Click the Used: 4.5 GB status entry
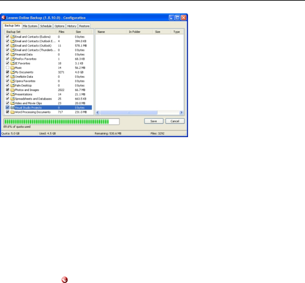305x283 pixels. pos(48,134)
